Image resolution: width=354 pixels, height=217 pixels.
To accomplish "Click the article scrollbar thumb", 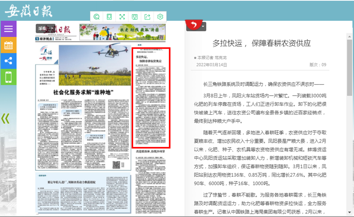I will coord(350,68).
